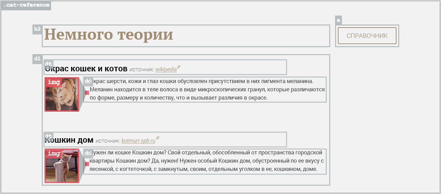Open the wikipedia source link
The image size is (441, 194).
(166, 70)
